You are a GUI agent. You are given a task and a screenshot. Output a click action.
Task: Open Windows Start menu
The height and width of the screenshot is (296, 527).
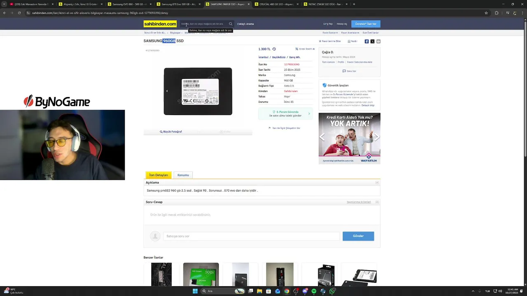tap(195, 291)
